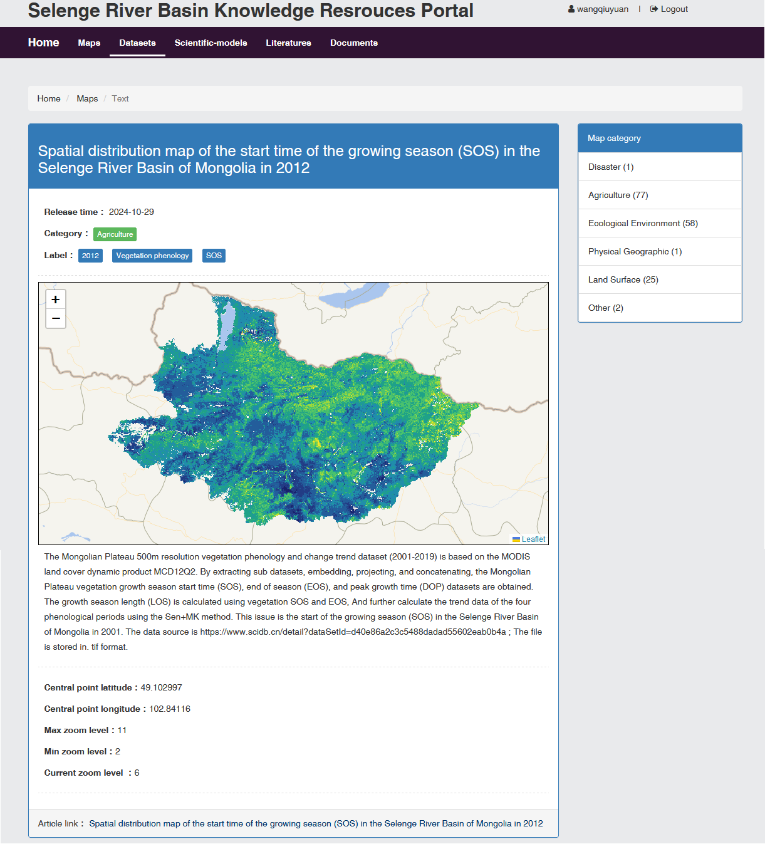
Task: Open the Leaflet attribution link
Action: point(533,539)
